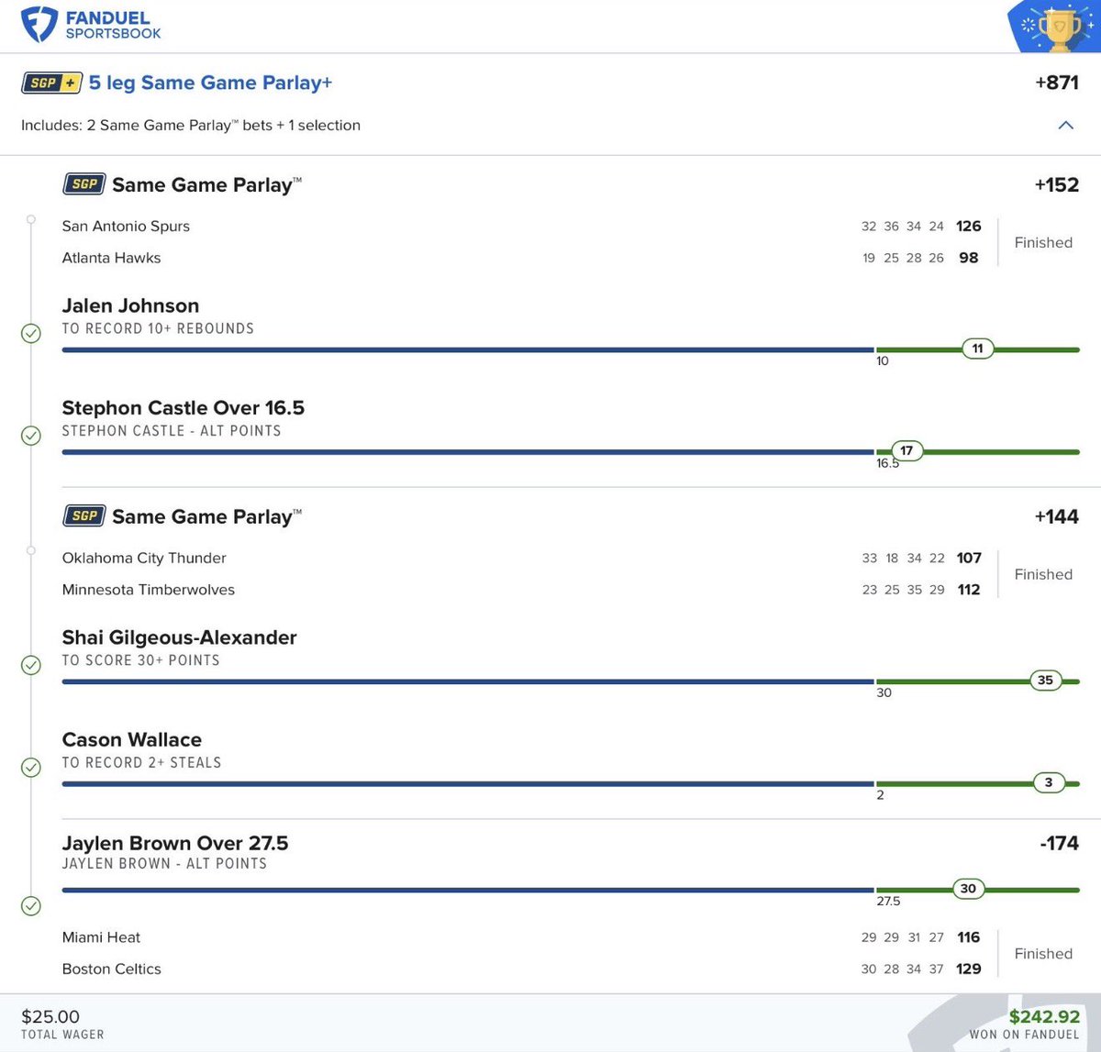The image size is (1101, 1052).
Task: Select the $25.00 total wager amount
Action: (50, 1016)
